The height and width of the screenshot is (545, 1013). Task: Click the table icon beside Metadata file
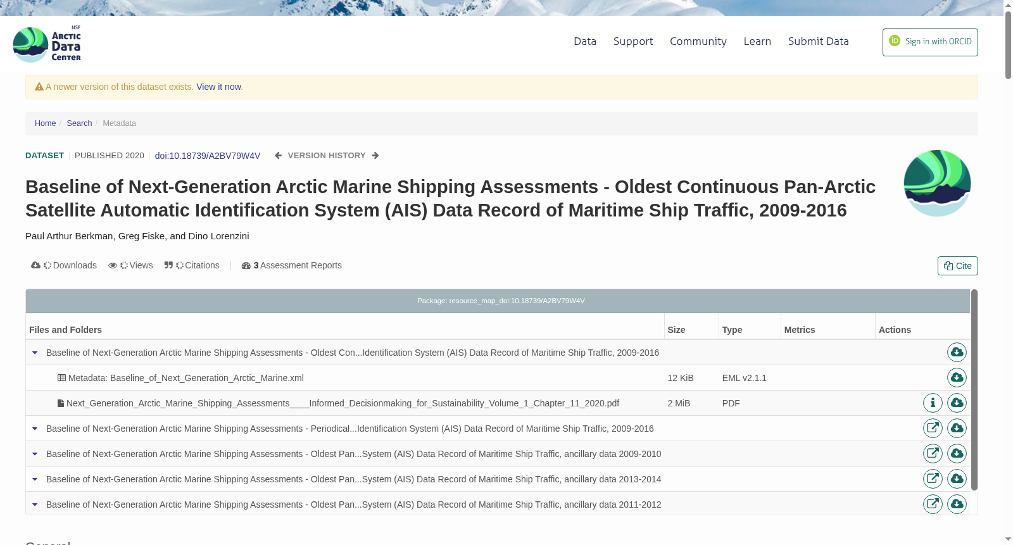(61, 378)
